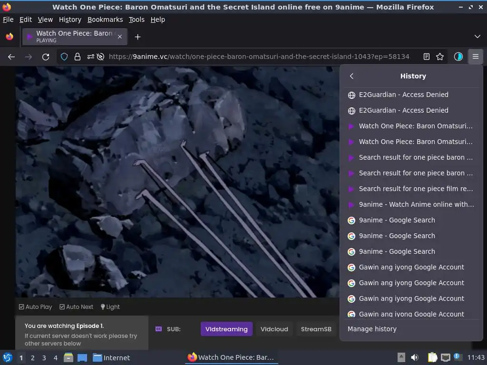Click the removable media eject tray icon
The height and width of the screenshot is (365, 487).
tap(401, 357)
